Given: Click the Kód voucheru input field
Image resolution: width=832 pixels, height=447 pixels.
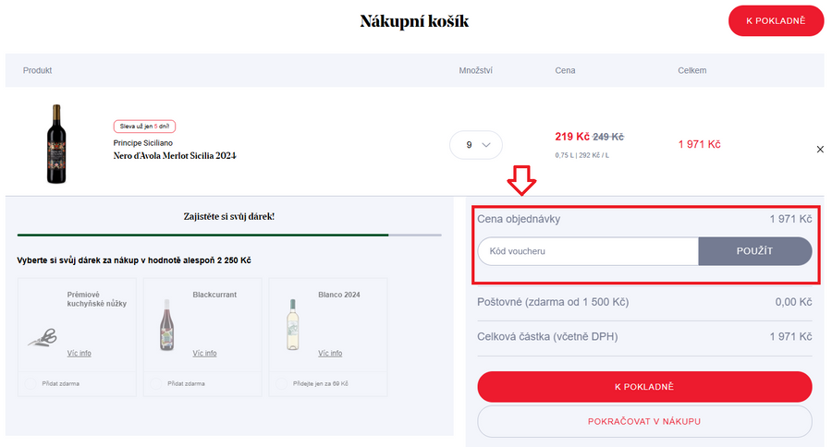Looking at the screenshot, I should (x=587, y=251).
